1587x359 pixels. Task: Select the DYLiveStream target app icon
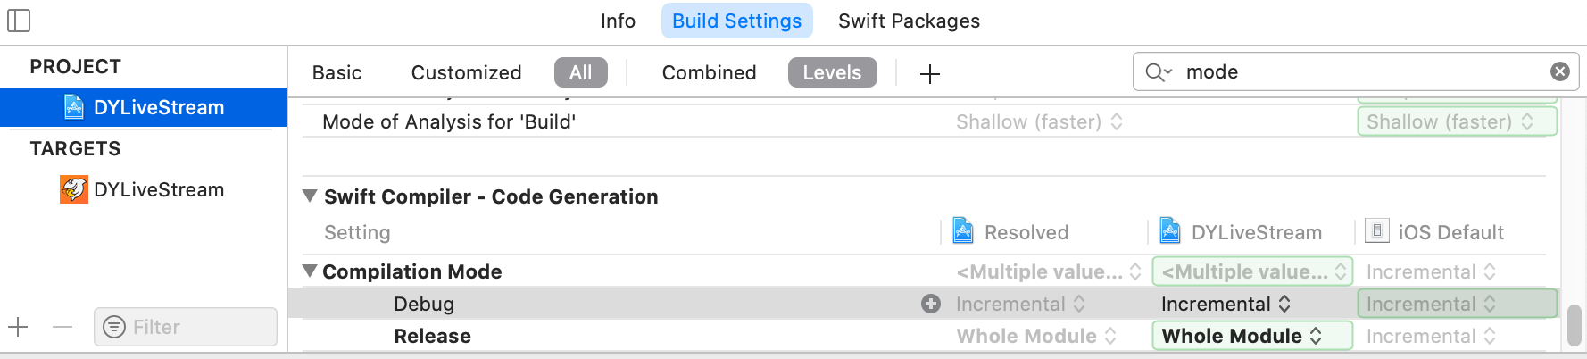pyautogui.click(x=73, y=189)
